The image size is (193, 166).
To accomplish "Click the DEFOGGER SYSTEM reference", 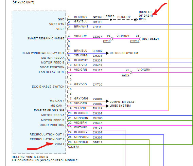I will click(x=124, y=53).
